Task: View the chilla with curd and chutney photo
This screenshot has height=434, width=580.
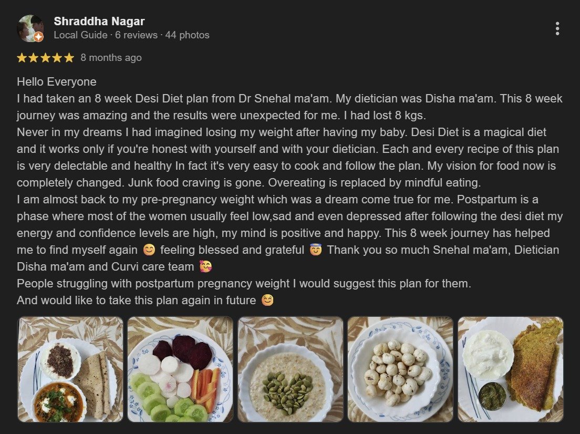Action: pyautogui.click(x=510, y=369)
